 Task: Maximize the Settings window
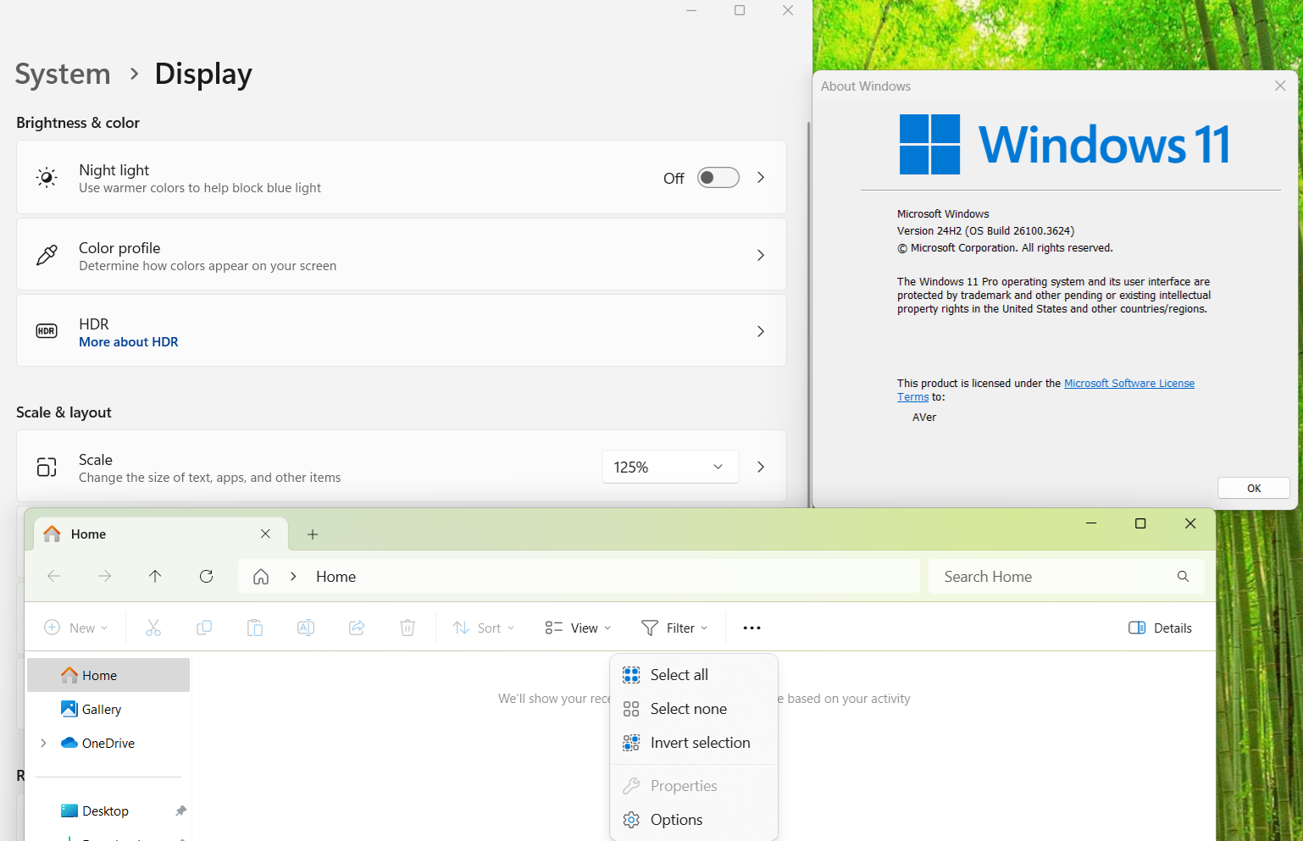740,10
